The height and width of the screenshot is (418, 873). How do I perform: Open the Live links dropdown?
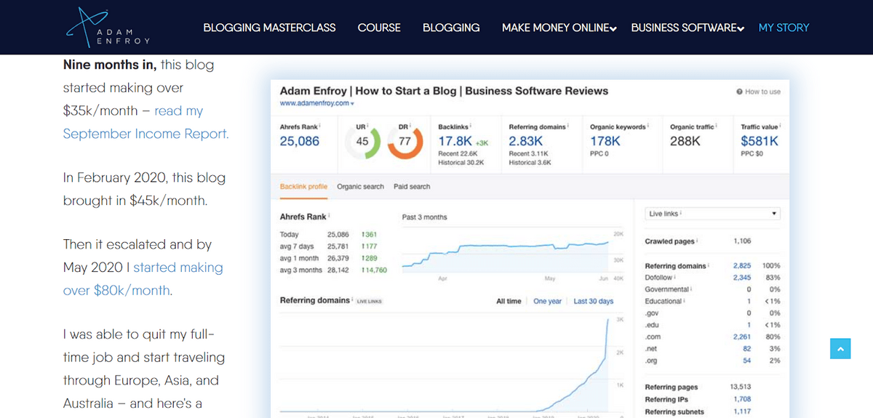pos(713,214)
